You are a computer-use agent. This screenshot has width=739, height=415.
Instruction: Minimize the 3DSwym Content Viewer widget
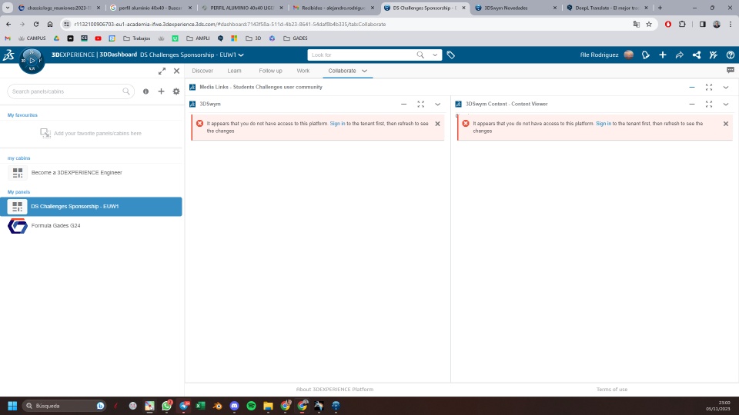pyautogui.click(x=692, y=104)
